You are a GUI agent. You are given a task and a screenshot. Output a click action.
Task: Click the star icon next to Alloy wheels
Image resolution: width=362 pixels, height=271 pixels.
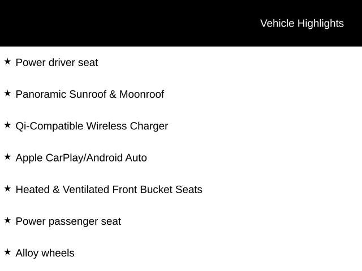coord(7,252)
